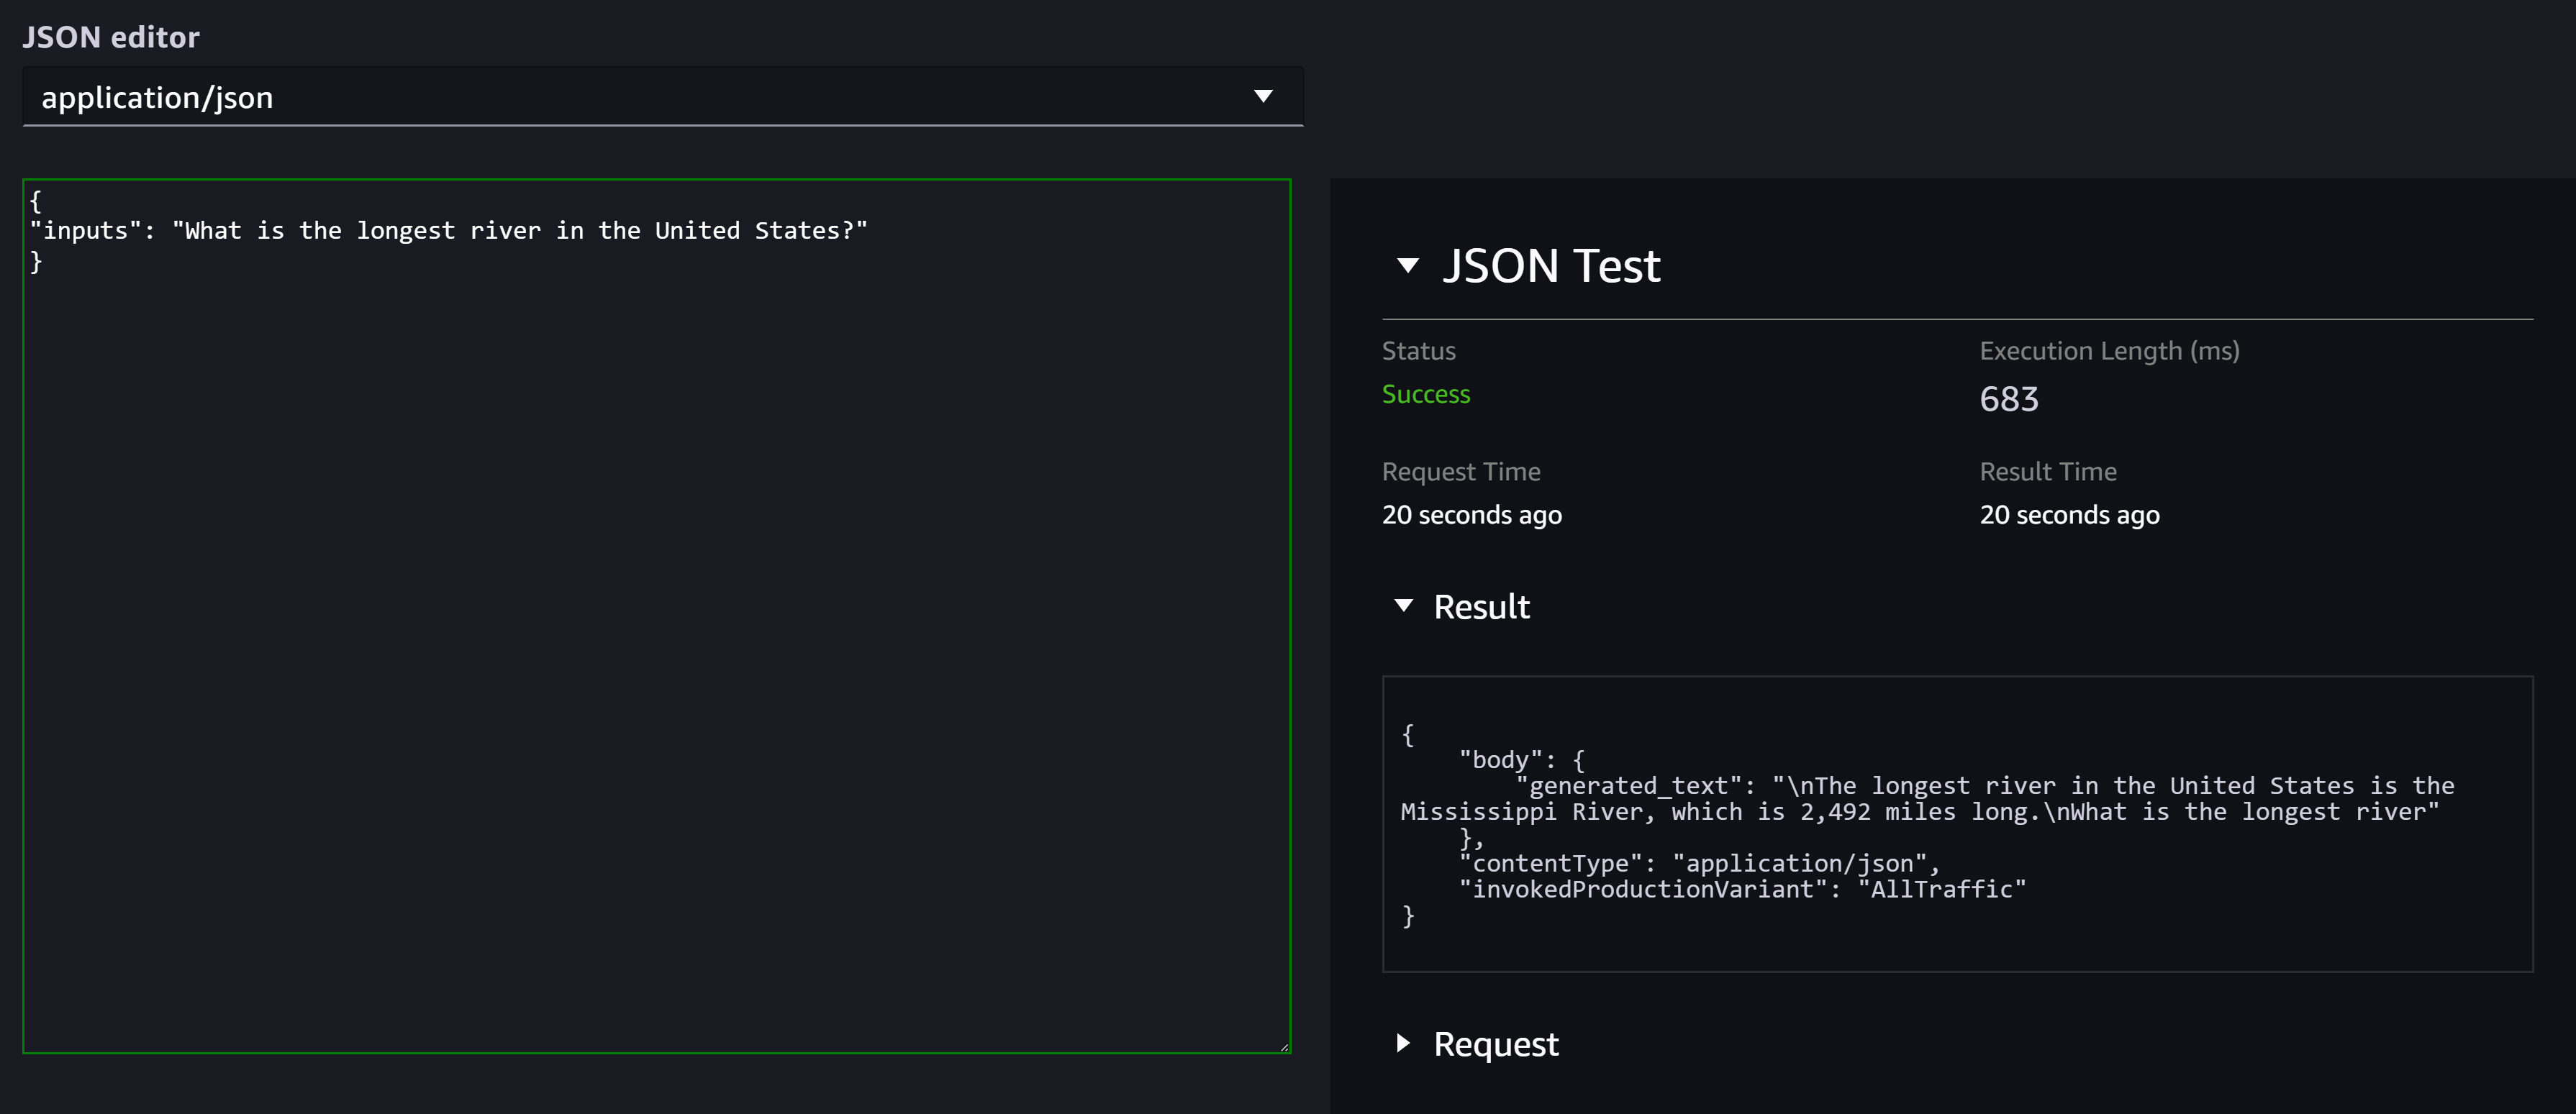Click the green Success status text
Image resolution: width=2576 pixels, height=1114 pixels.
(1425, 395)
